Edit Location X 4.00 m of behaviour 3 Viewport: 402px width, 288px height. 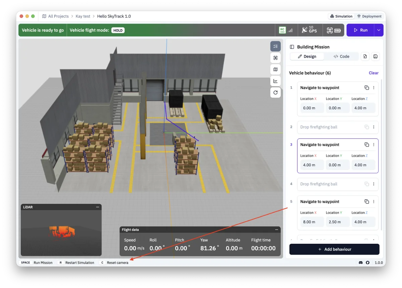312,165
